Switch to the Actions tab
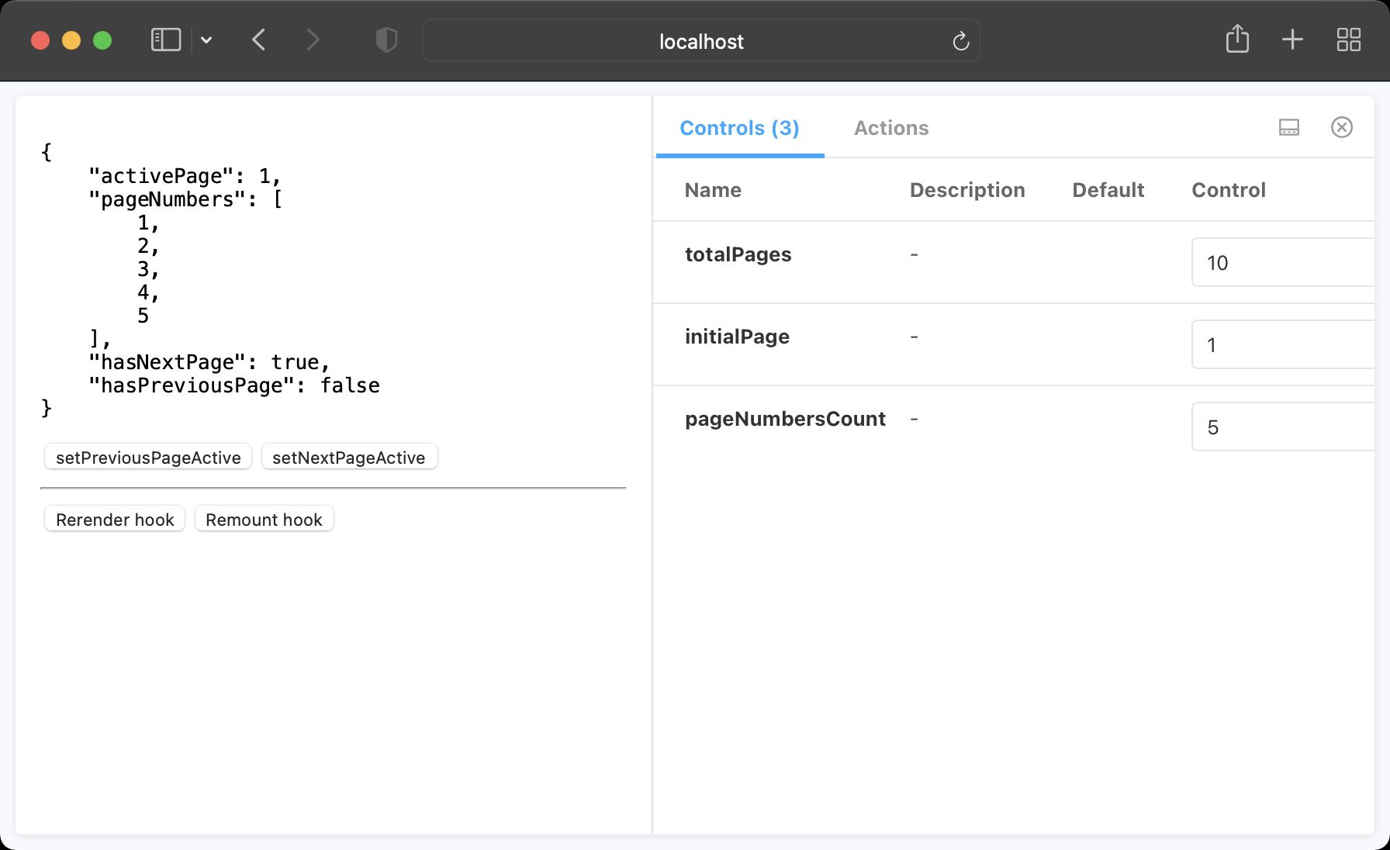 coord(890,127)
